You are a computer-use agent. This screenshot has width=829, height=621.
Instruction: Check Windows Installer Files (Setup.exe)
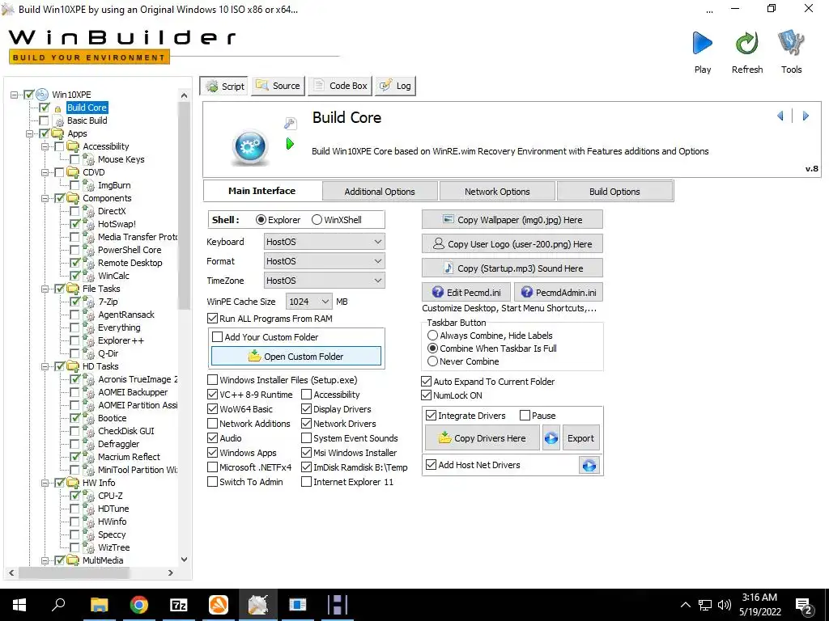click(213, 380)
